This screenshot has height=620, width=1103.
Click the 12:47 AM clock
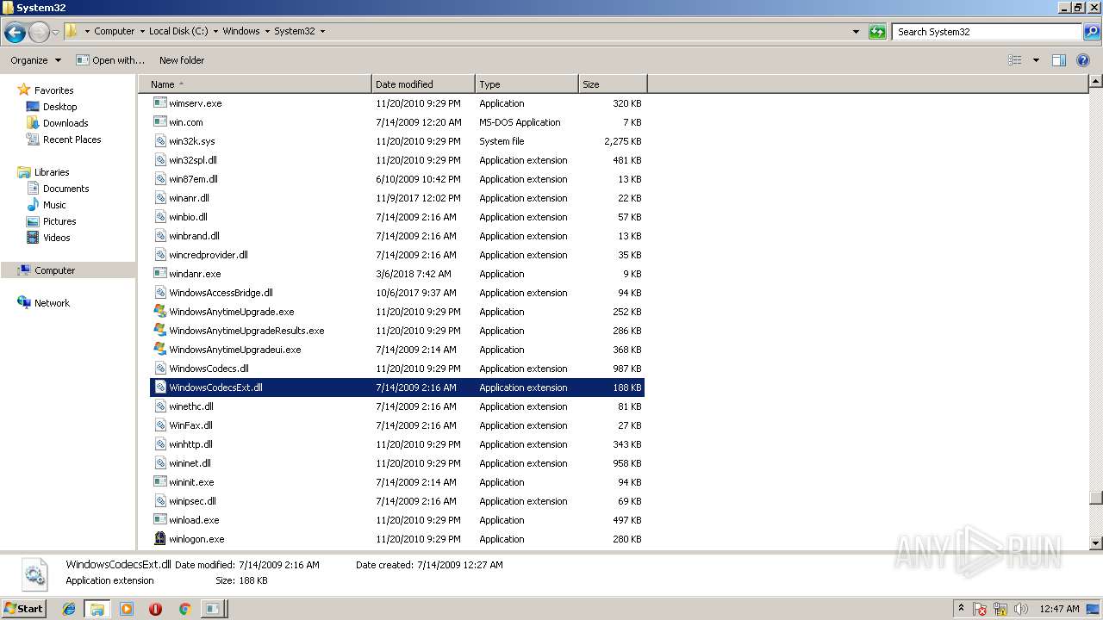coord(1059,609)
